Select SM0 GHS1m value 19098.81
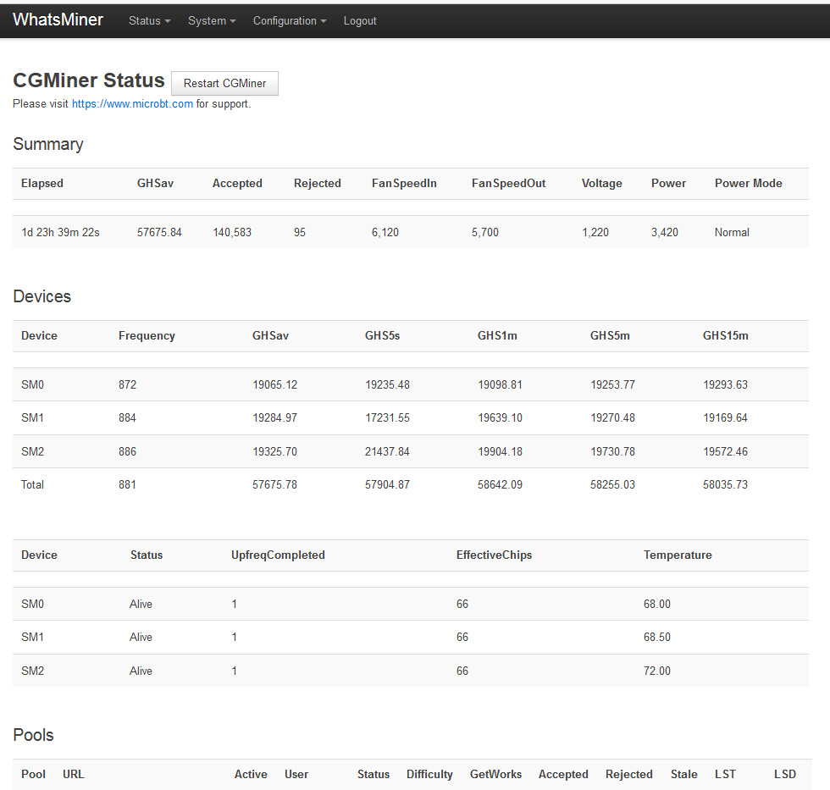 [x=500, y=384]
